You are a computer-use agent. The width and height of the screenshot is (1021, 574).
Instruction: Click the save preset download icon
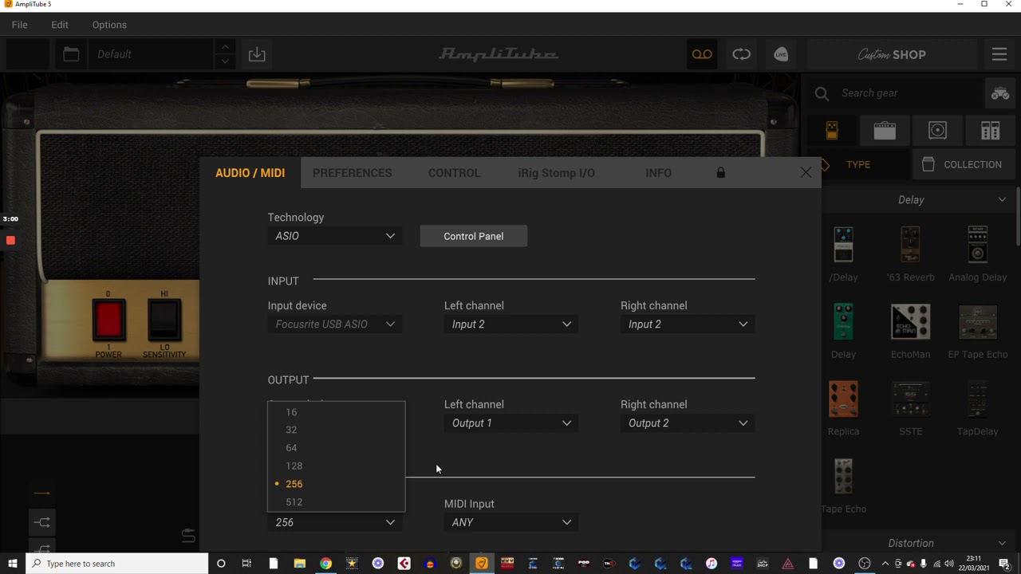click(257, 54)
